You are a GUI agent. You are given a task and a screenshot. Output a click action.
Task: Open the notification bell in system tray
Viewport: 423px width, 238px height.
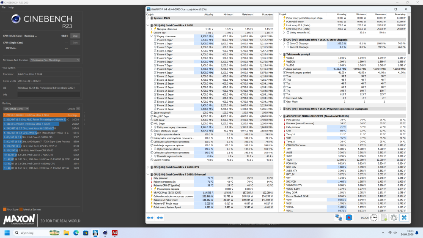coord(417,233)
